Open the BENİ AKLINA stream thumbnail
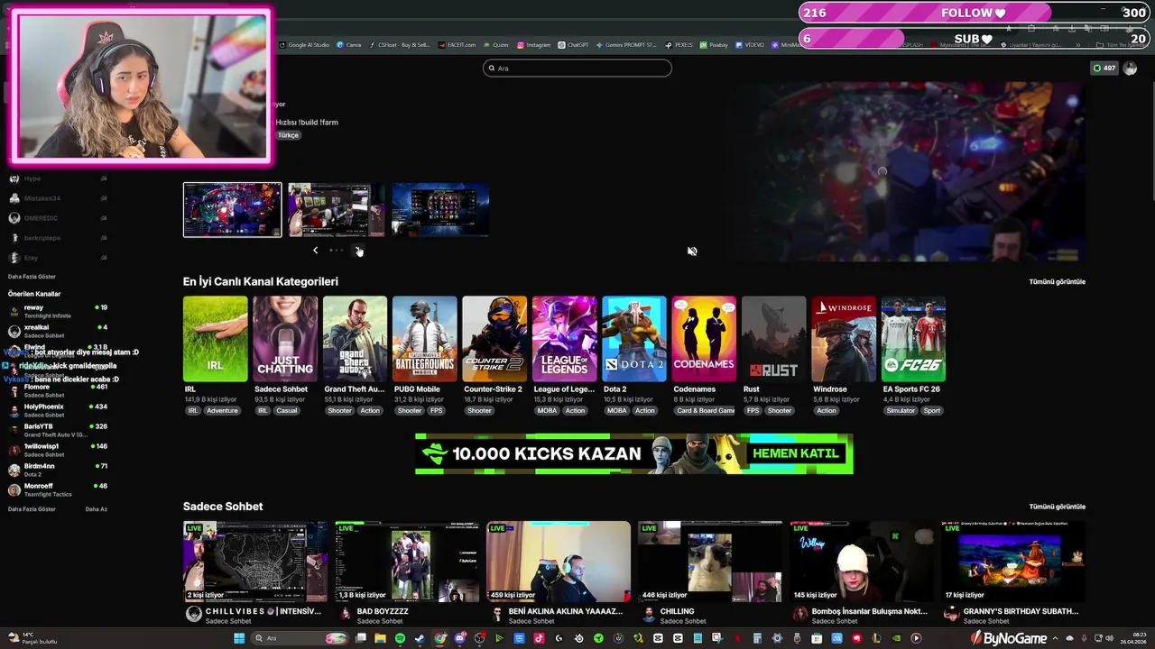This screenshot has width=1155, height=649. (559, 562)
